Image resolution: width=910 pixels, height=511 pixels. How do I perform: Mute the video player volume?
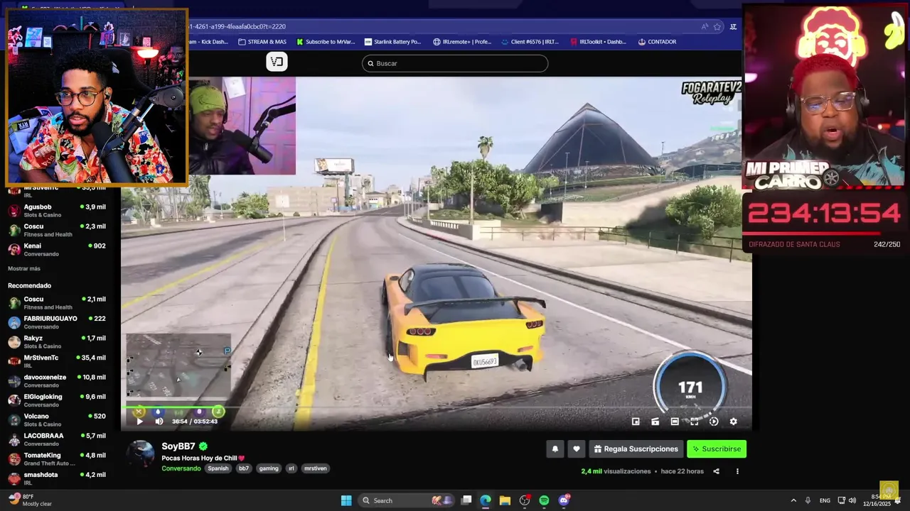(159, 422)
